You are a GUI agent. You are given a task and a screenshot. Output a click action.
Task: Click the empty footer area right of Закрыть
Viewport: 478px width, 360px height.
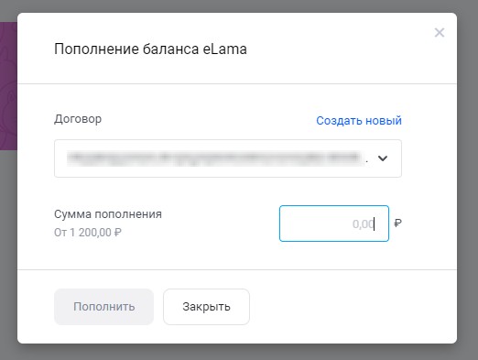coord(353,307)
